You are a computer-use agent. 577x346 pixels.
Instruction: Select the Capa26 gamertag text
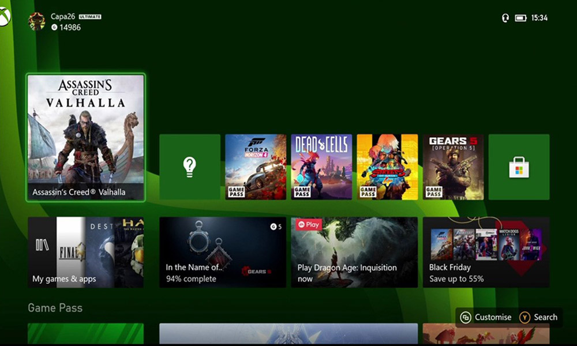point(63,17)
